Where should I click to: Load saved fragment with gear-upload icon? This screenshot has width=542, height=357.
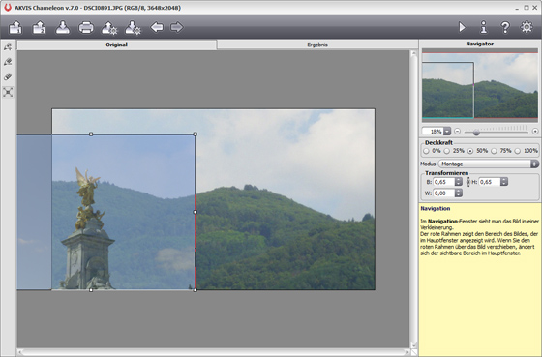pos(109,28)
